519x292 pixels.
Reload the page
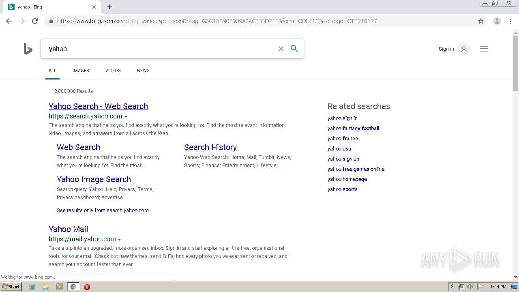pos(35,21)
